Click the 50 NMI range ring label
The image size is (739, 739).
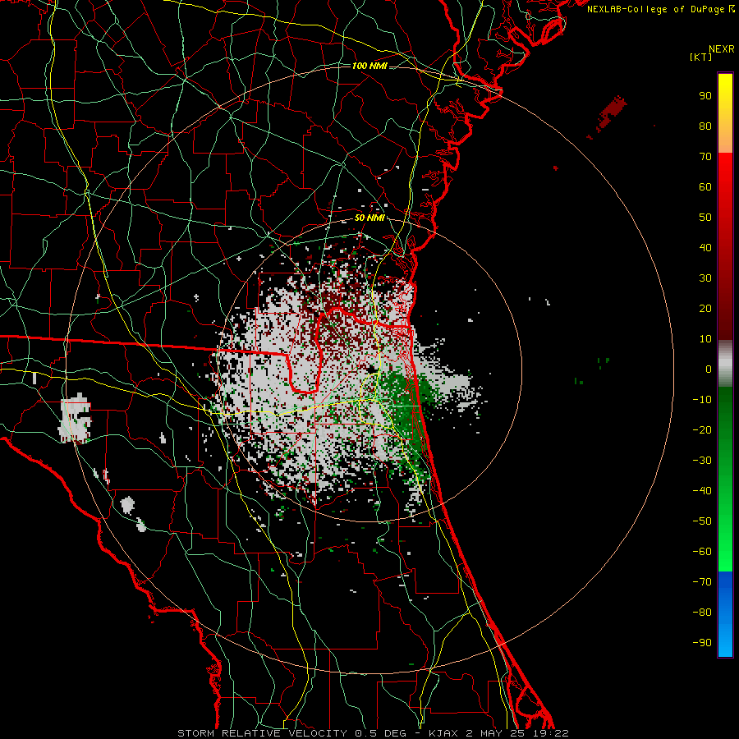(369, 218)
